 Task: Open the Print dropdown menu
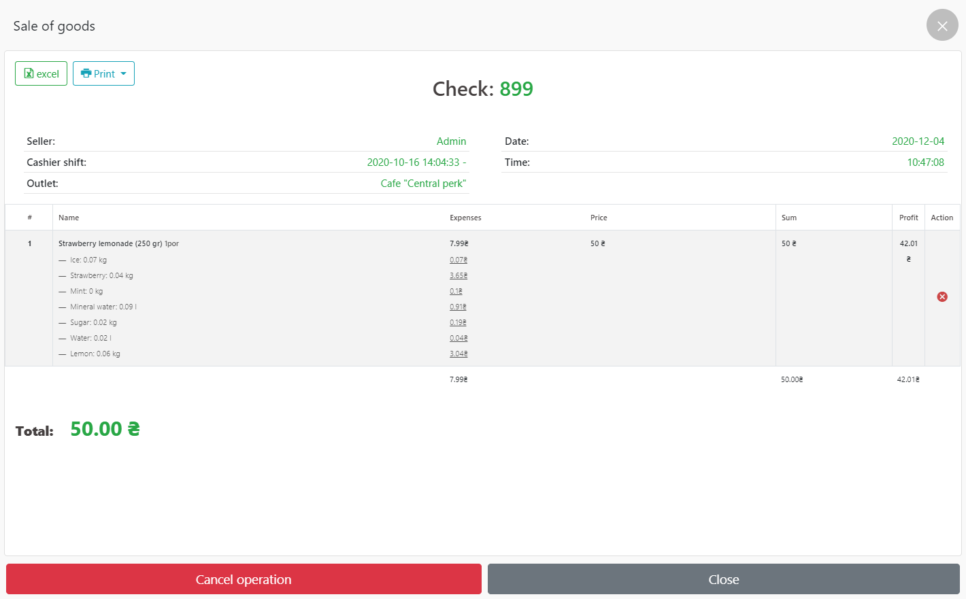103,73
